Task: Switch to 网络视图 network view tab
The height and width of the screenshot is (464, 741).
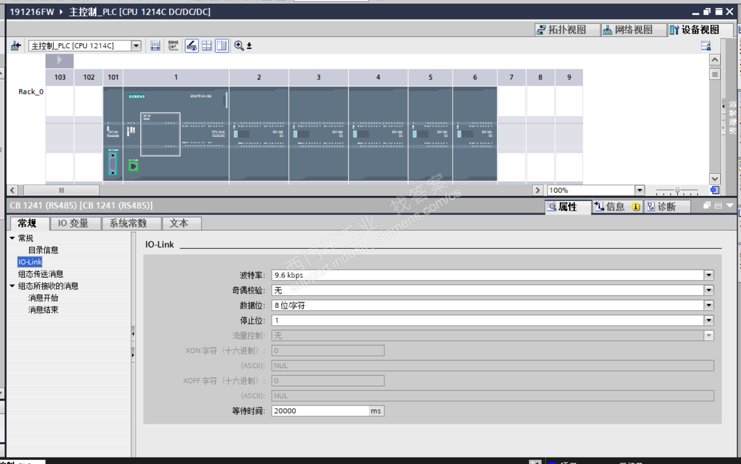Action: (633, 30)
